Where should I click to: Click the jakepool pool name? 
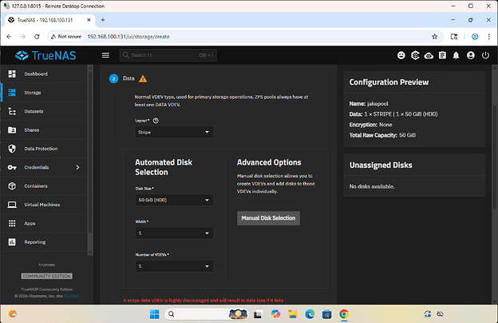[x=377, y=104]
